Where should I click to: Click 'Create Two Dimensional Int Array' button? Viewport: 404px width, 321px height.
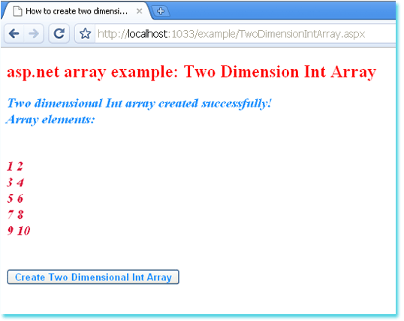pos(93,277)
